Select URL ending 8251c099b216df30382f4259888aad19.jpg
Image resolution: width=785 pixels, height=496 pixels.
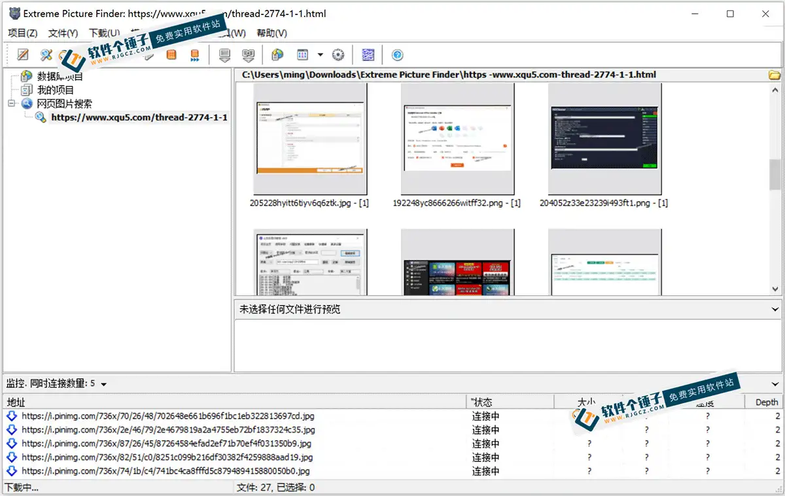167,457
